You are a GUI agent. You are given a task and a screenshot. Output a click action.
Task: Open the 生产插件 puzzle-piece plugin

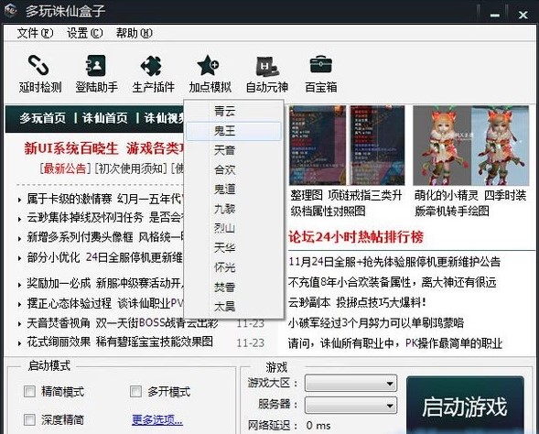click(153, 73)
